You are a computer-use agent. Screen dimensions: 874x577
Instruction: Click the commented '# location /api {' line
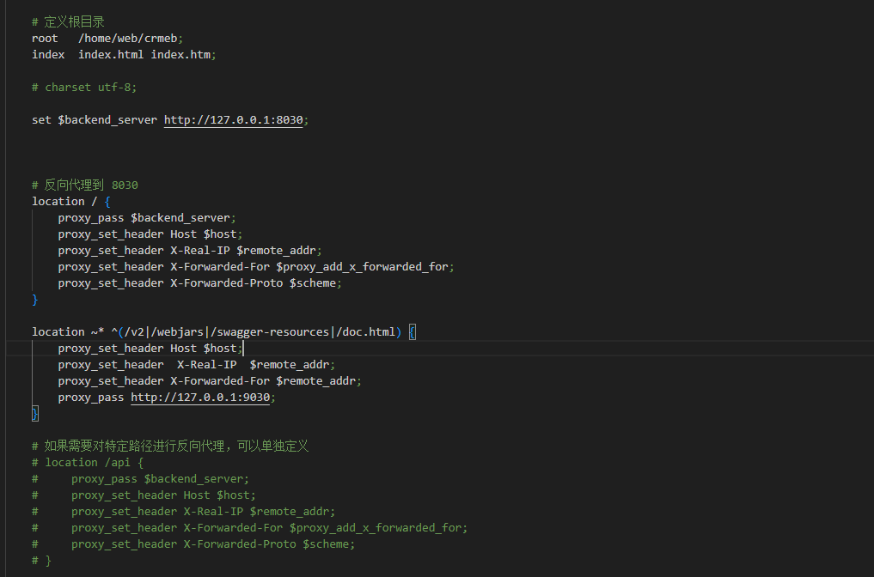click(88, 462)
